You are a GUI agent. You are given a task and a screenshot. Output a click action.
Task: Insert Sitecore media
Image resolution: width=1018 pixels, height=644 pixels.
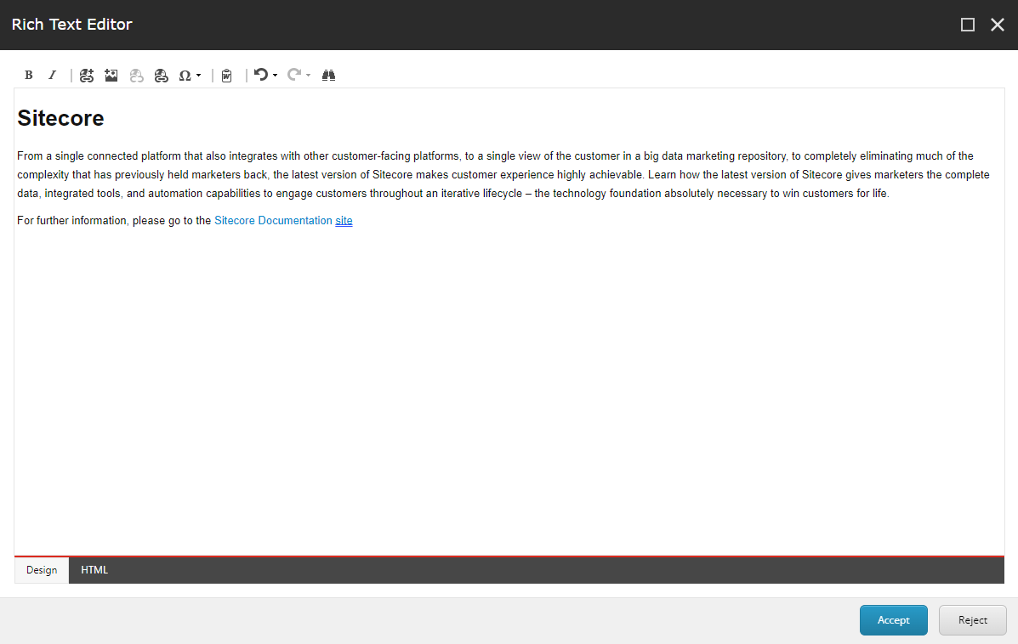(111, 75)
